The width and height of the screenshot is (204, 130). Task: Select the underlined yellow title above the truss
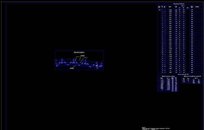(79, 52)
